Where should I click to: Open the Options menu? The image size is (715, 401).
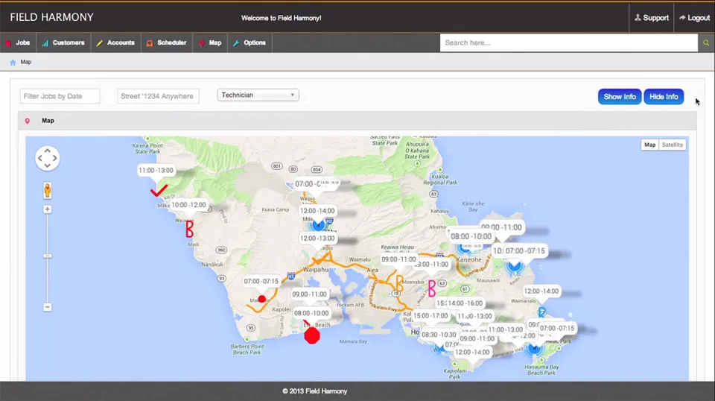tap(250, 43)
